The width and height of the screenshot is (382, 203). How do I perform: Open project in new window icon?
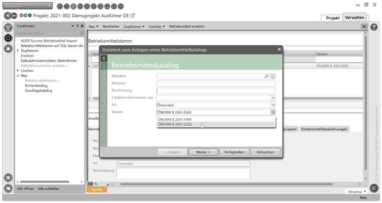(132, 15)
